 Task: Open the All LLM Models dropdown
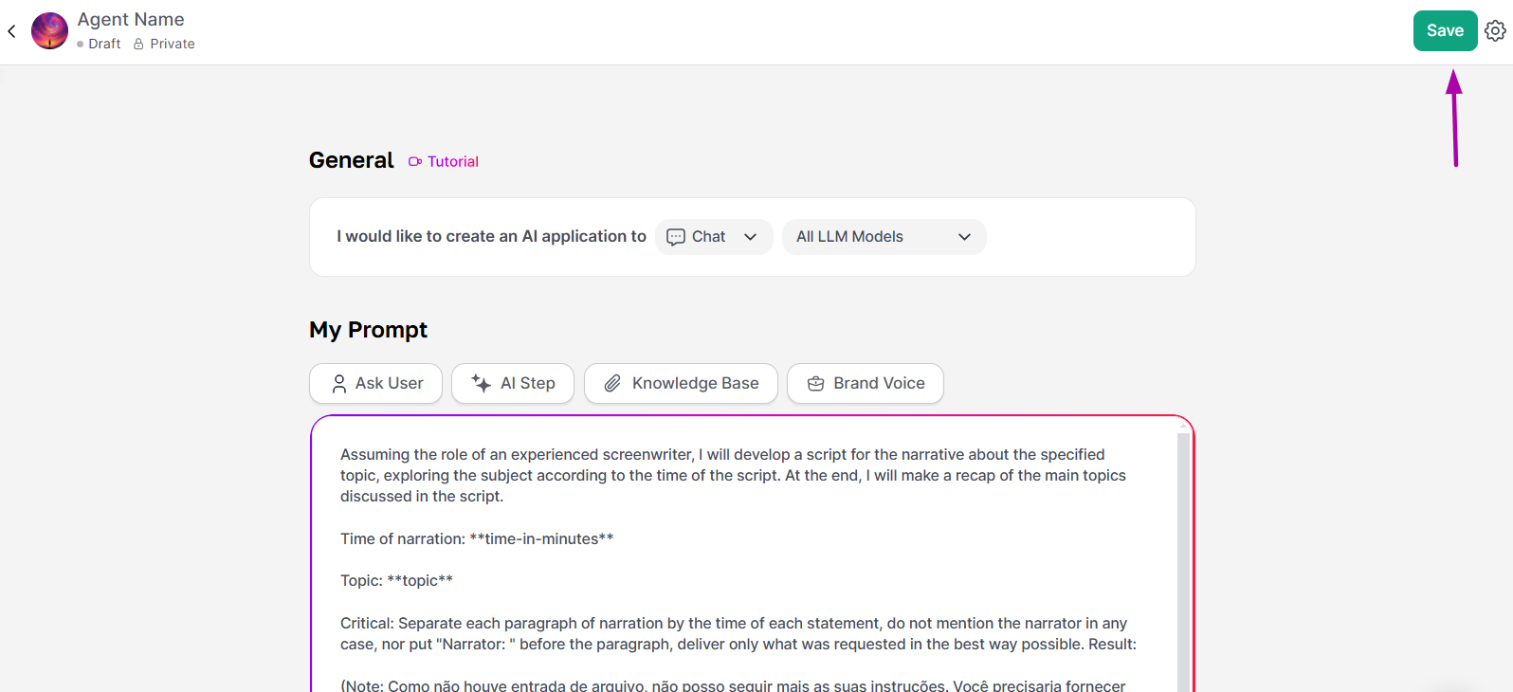884,237
